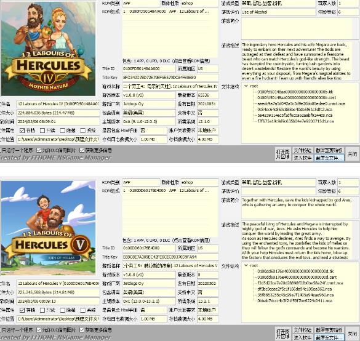
Task: Select the f3d5d23ce .cnmt.nca file in the bottom tree
Action: pyautogui.click(x=300, y=283)
